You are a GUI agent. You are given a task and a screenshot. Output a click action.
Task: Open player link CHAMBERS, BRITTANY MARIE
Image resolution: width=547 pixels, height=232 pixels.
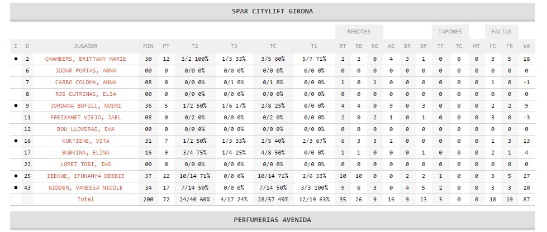click(85, 59)
